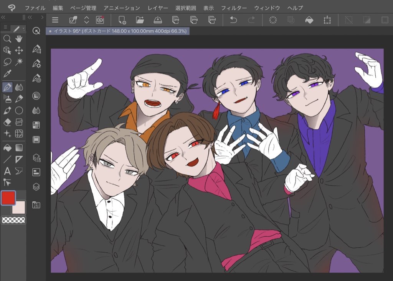Export image using the jpg icon
This screenshot has width=393, height=281.
pyautogui.click(x=176, y=20)
